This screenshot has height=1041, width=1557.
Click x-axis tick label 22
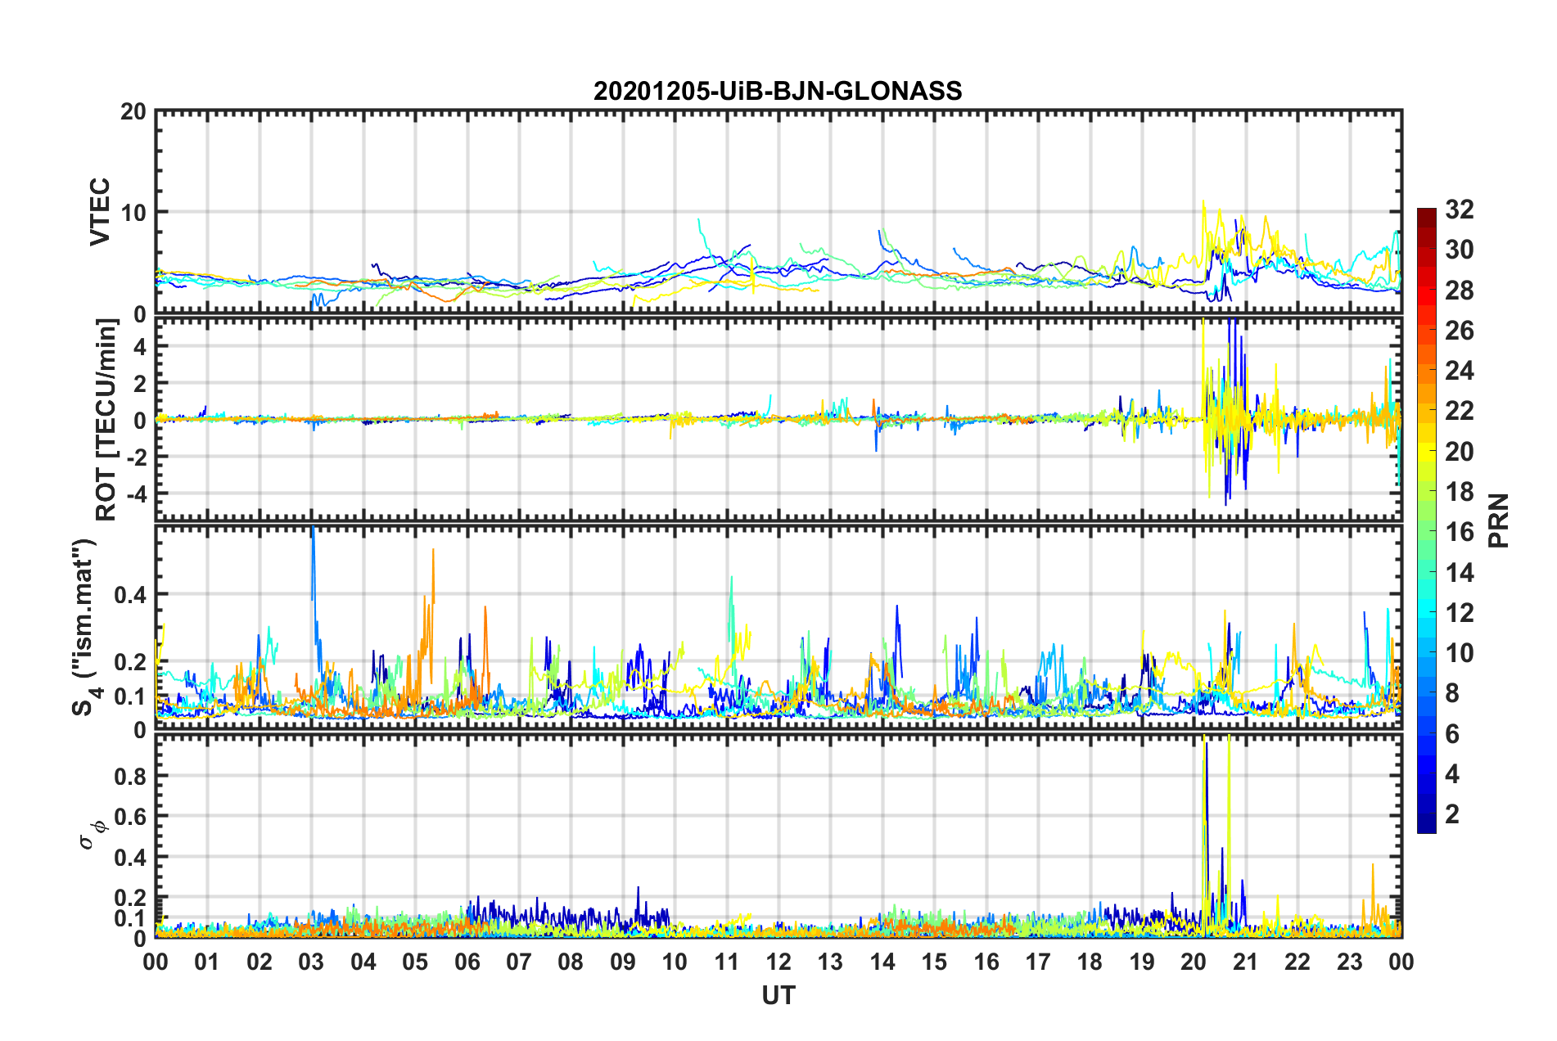click(1297, 962)
